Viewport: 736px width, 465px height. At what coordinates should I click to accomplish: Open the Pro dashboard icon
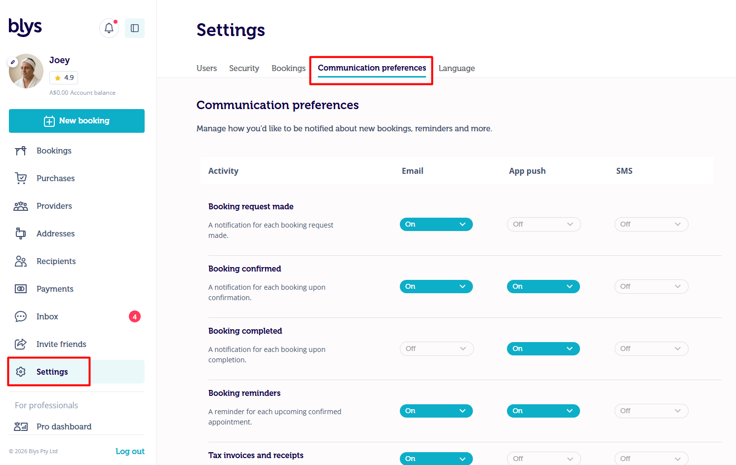[21, 426]
